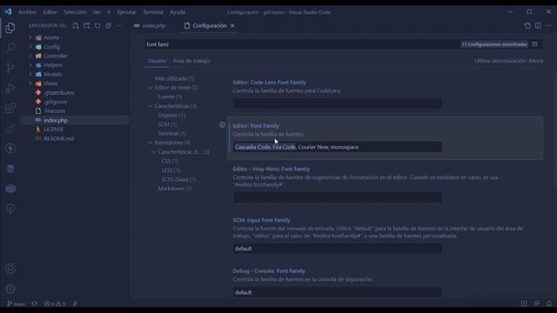
Task: Click the settings vertical scrollbar
Action: (554, 130)
